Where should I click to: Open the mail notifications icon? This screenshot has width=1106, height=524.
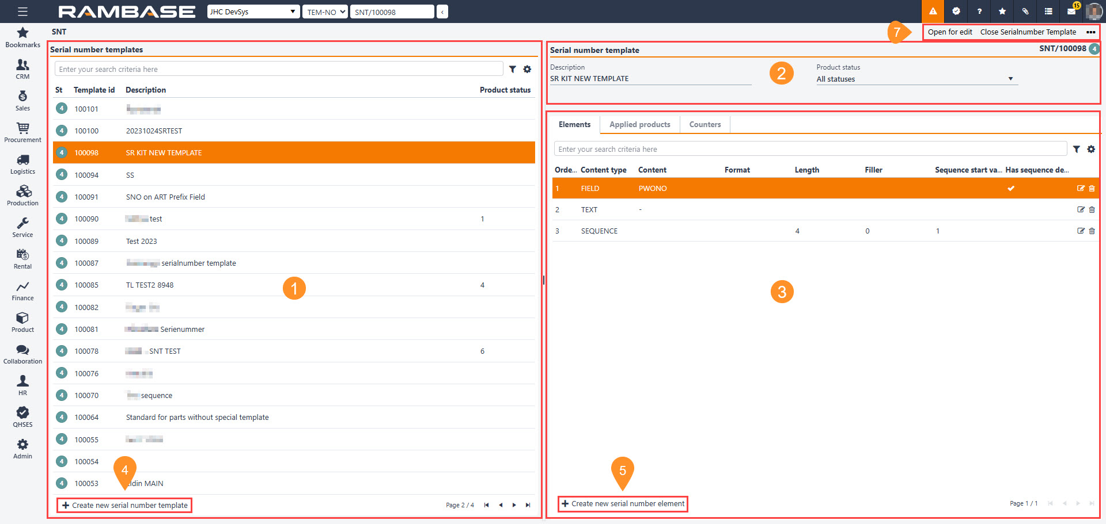click(x=1071, y=12)
